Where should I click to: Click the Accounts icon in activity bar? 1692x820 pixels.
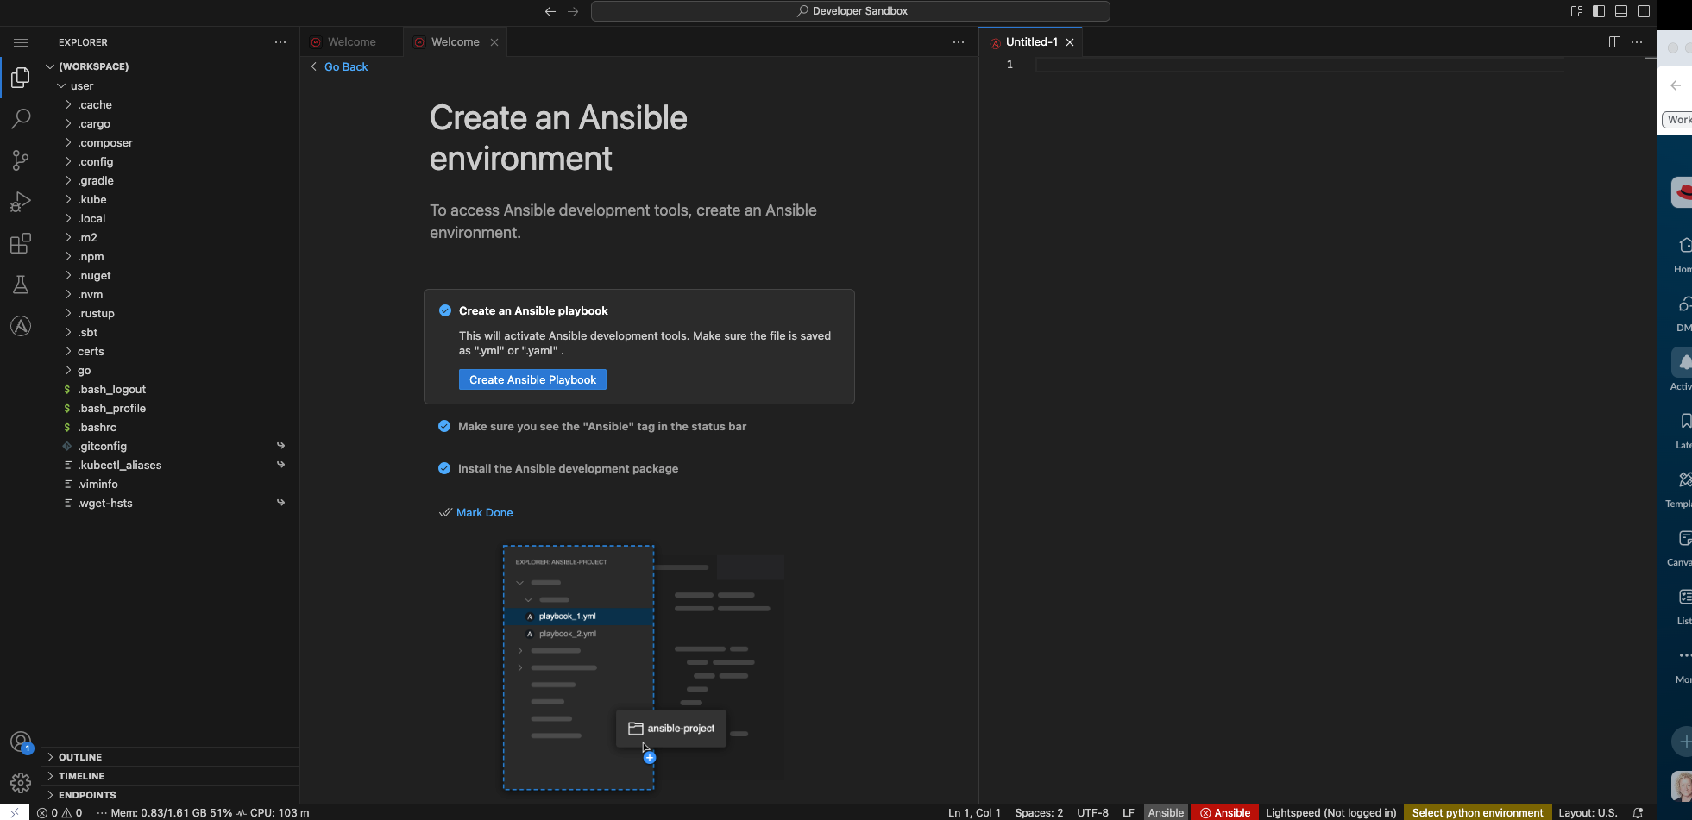click(x=21, y=742)
